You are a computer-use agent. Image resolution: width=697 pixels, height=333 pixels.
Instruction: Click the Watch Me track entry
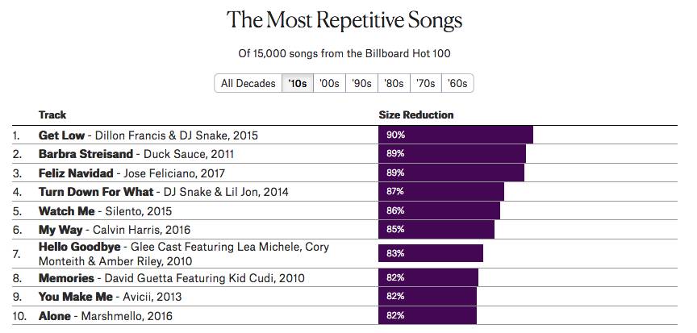tap(67, 211)
